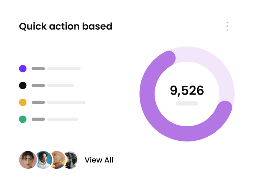Select the black legend dot
Viewport: 254px width, 190px height.
pos(23,85)
